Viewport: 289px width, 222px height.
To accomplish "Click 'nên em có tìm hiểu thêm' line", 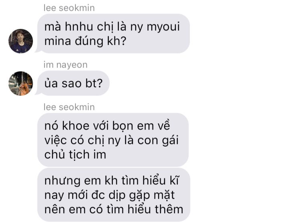I will tap(114, 209).
